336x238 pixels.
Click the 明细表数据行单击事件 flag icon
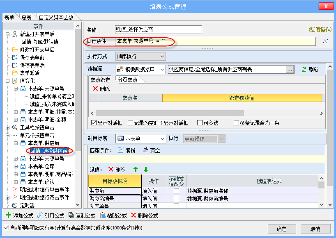pos(15,190)
